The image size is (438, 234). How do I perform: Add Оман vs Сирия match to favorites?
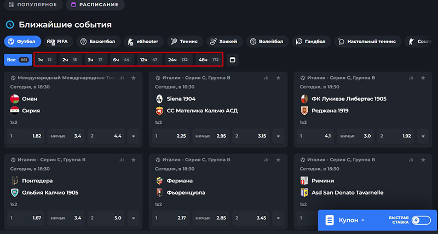[134, 78]
